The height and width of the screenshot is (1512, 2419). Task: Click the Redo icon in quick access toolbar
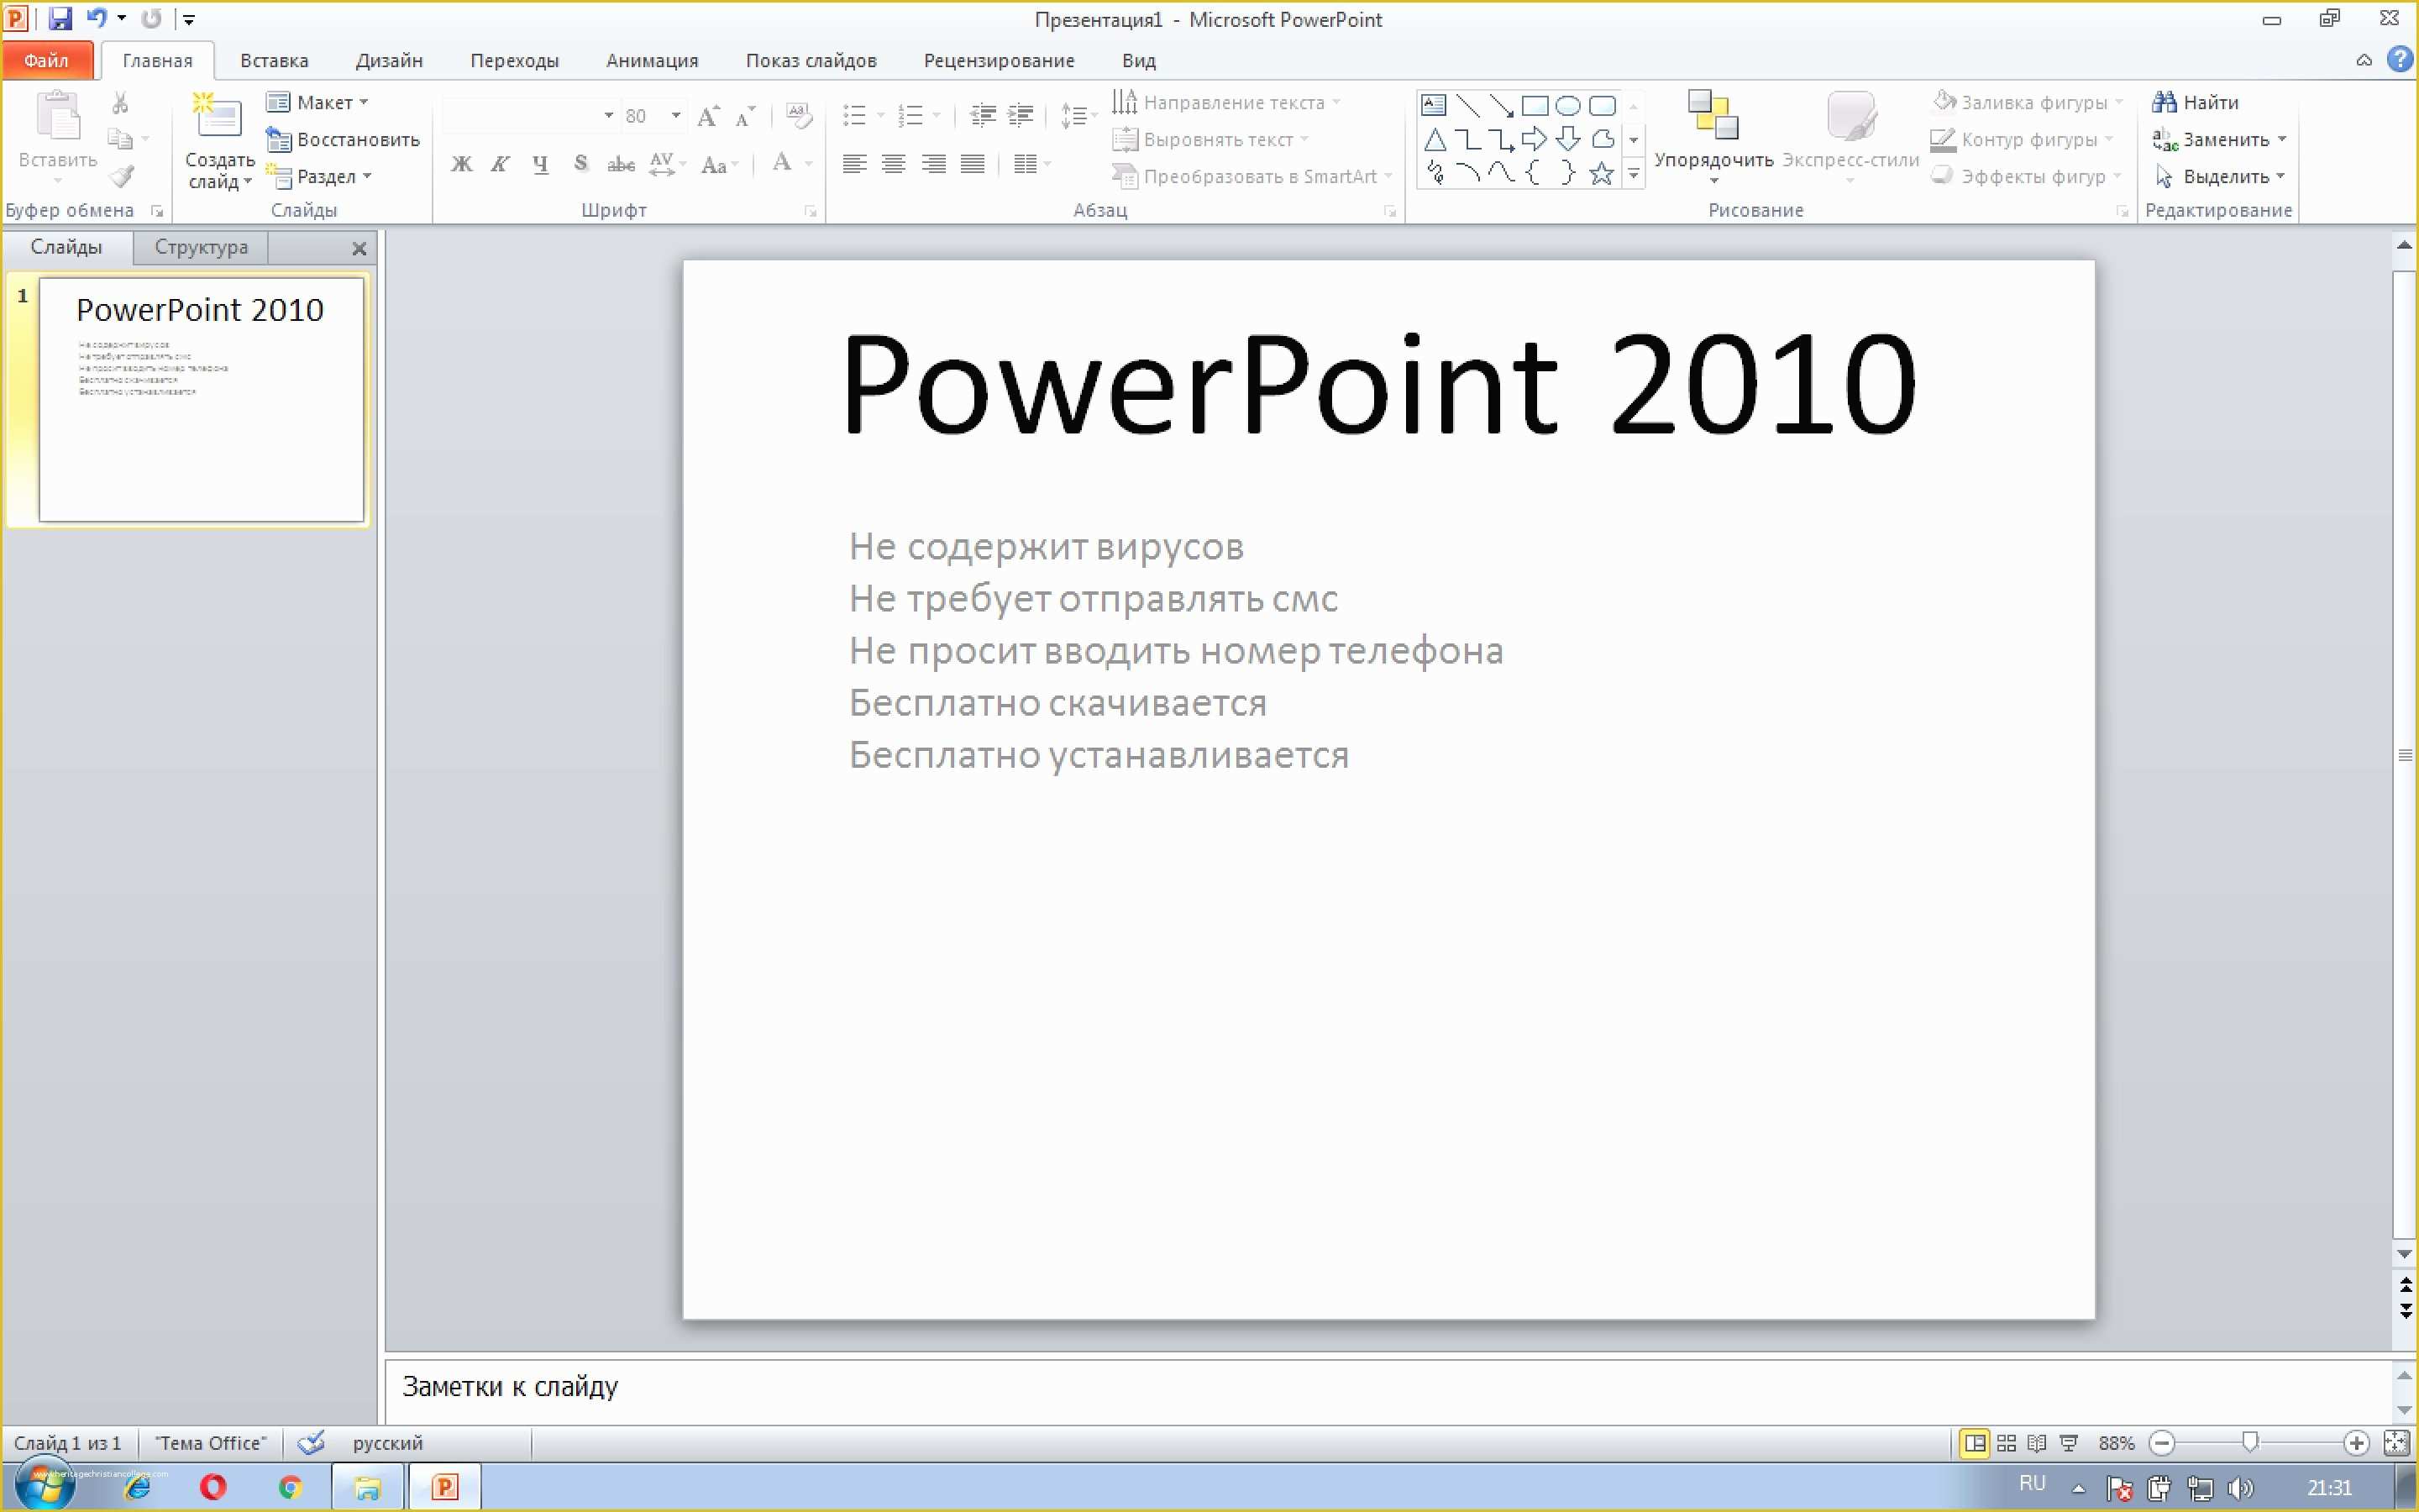(151, 18)
